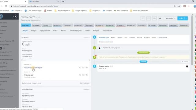The width and height of the screenshot is (196, 110).
Task: Call contact Александр I via phone icon
Action: [x=80, y=75]
